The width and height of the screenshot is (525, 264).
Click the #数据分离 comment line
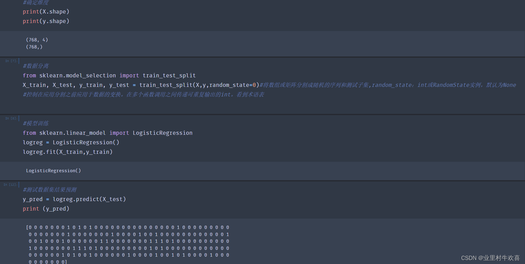click(x=36, y=66)
